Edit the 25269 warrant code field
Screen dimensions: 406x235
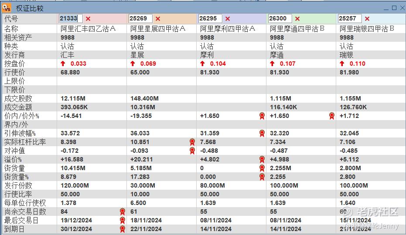tap(140, 18)
